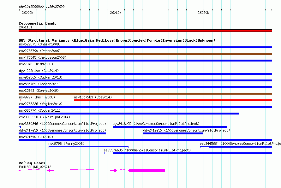The image size is (281, 188).
Task: Click the 20p11.1 band label
Action: (26, 27)
